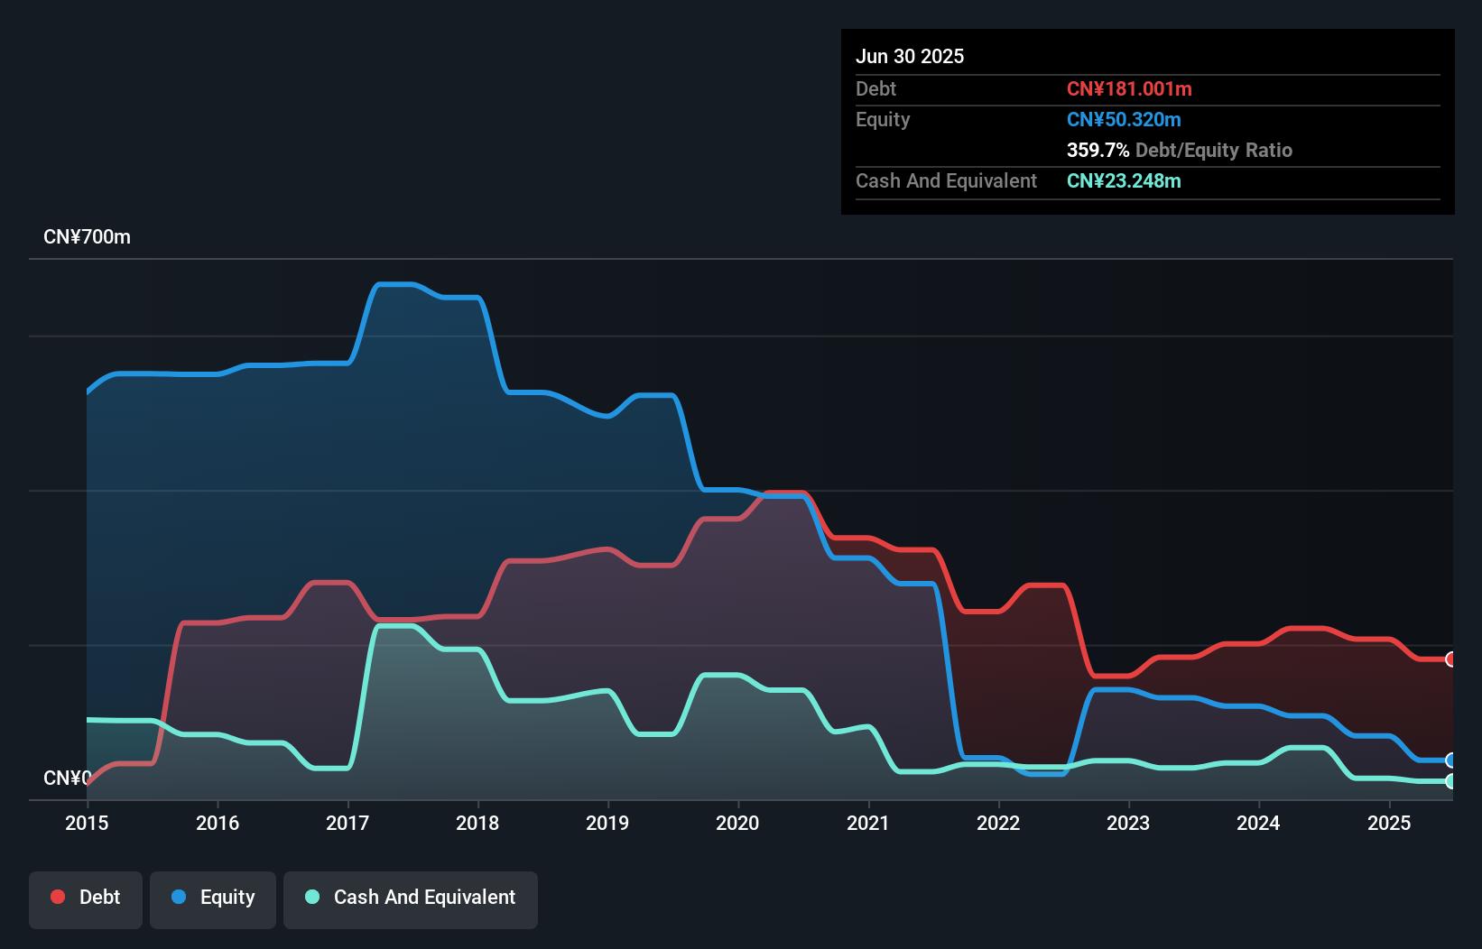1482x949 pixels.
Task: Select the blue Equity endpoint marker on the chart
Action: (1450, 760)
